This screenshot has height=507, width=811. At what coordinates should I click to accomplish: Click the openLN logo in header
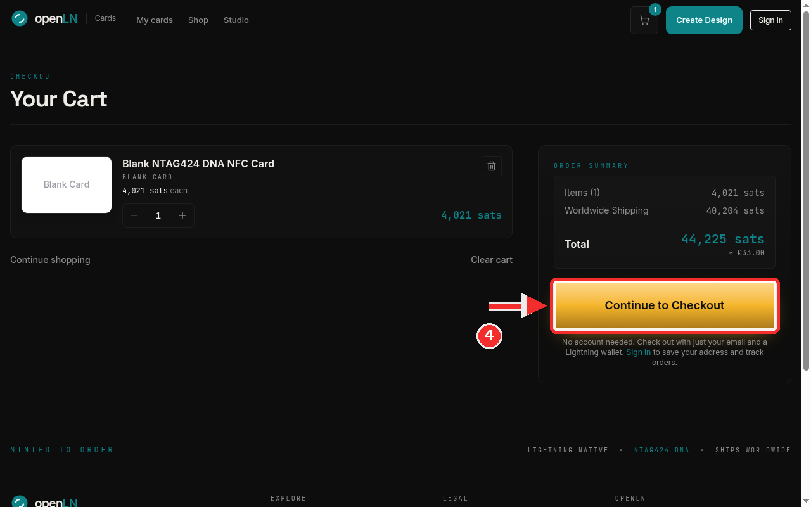pos(44,19)
